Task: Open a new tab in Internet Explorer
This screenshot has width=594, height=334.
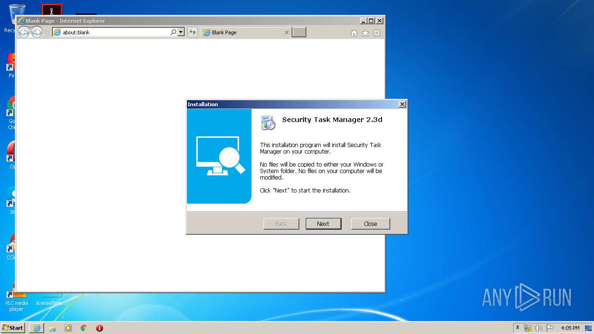Action: pyautogui.click(x=299, y=32)
